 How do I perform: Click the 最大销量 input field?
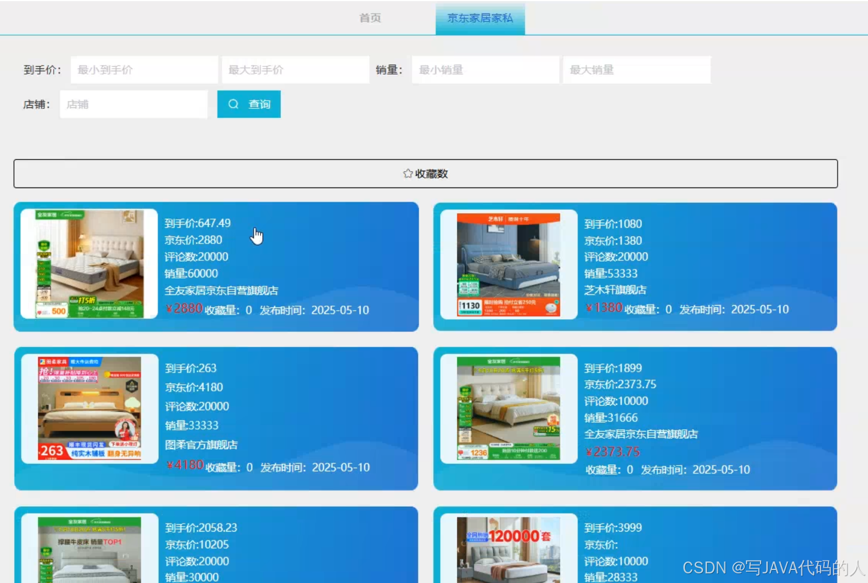coord(636,69)
